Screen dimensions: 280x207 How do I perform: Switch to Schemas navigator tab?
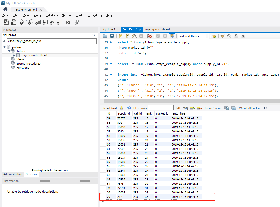click(32, 174)
